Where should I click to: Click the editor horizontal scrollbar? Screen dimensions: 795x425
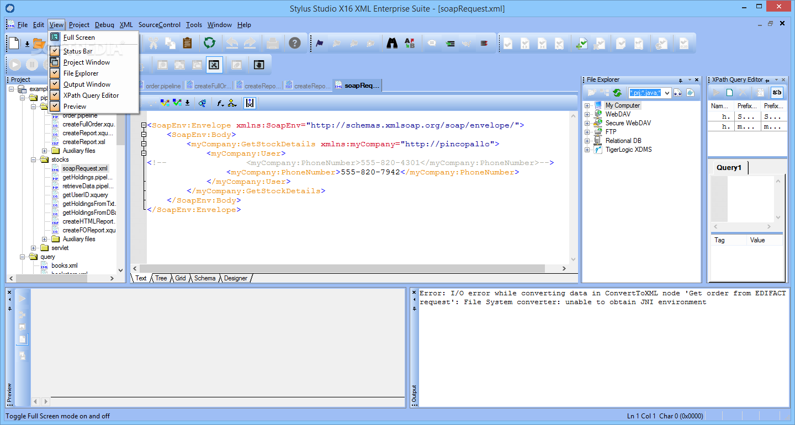coord(349,269)
